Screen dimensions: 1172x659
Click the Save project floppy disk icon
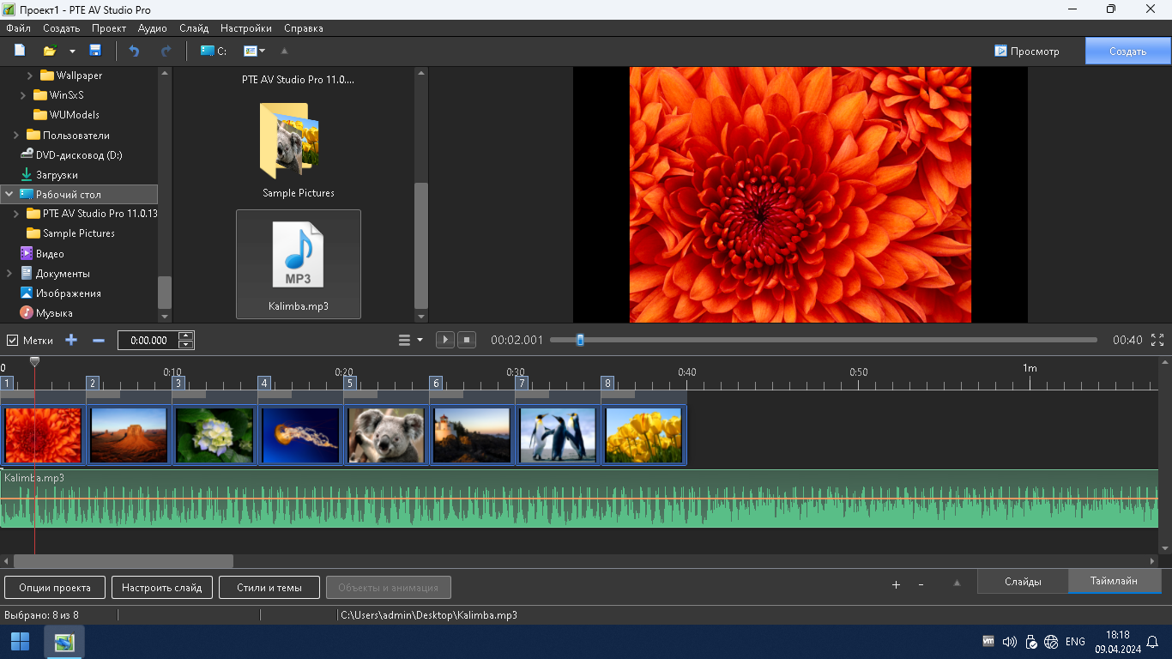coord(95,51)
